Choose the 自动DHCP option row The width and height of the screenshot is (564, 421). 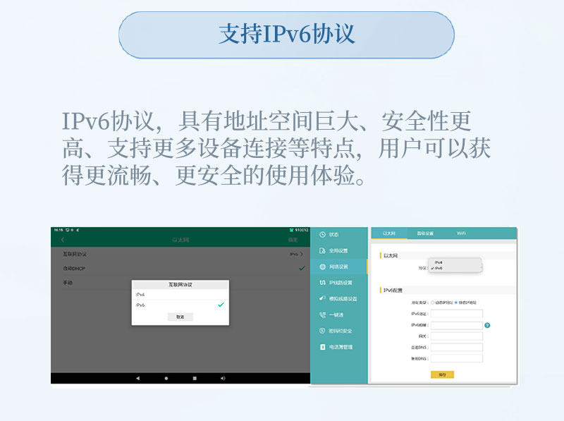click(x=180, y=269)
